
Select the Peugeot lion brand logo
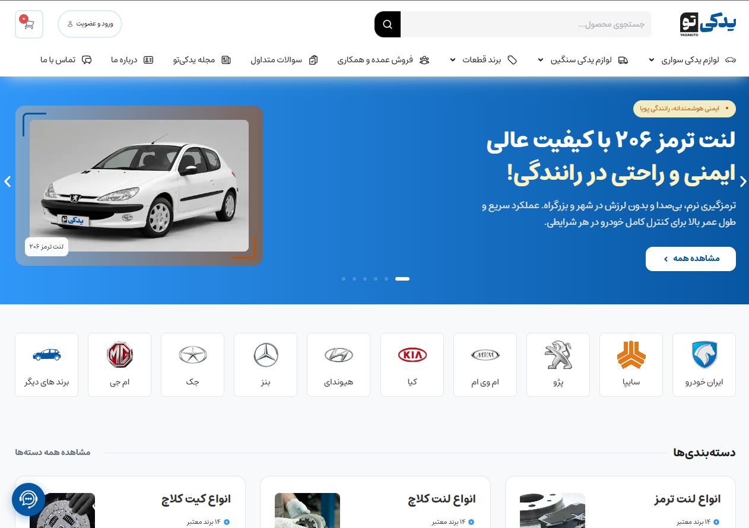pos(558,355)
